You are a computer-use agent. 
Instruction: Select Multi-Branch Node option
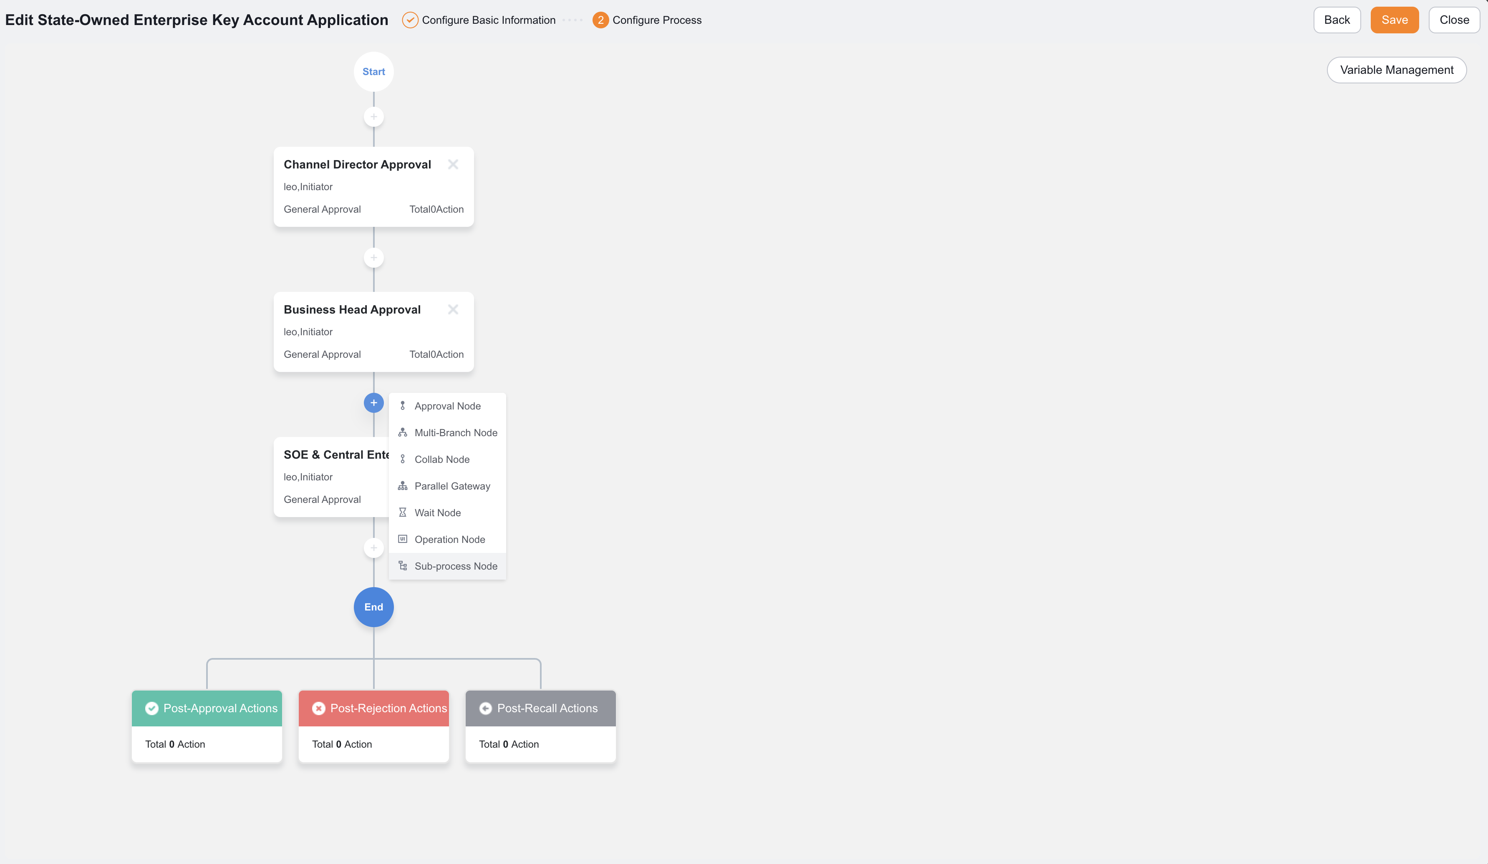coord(448,432)
